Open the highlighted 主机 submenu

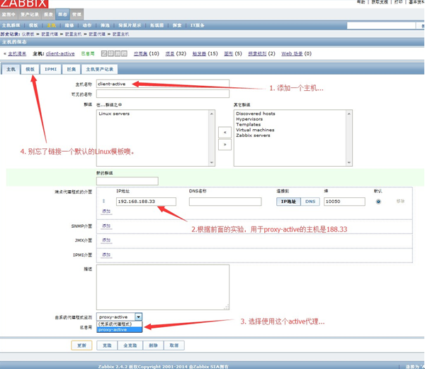coord(51,26)
